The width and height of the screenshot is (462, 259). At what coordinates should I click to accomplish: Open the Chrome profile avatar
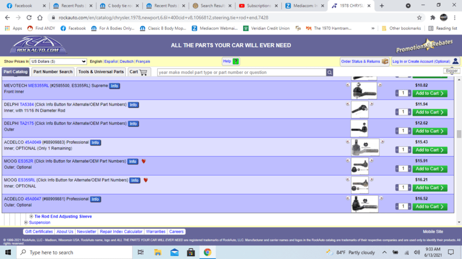[444, 18]
